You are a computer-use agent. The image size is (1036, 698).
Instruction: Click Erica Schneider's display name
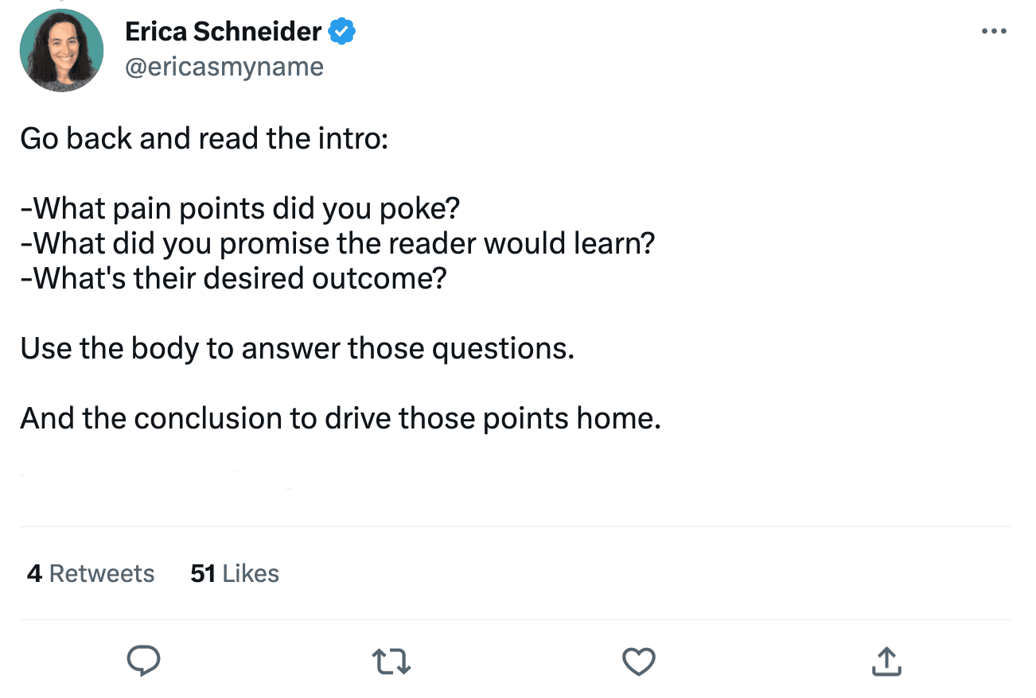coord(224,31)
